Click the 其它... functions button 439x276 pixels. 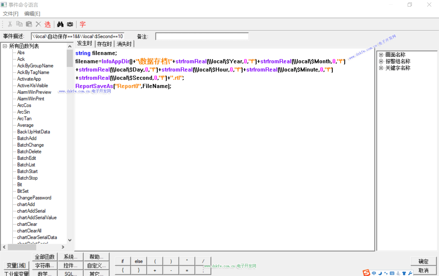[96, 273]
